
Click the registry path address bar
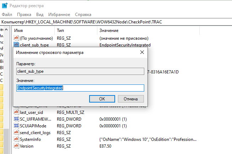click(116, 22)
